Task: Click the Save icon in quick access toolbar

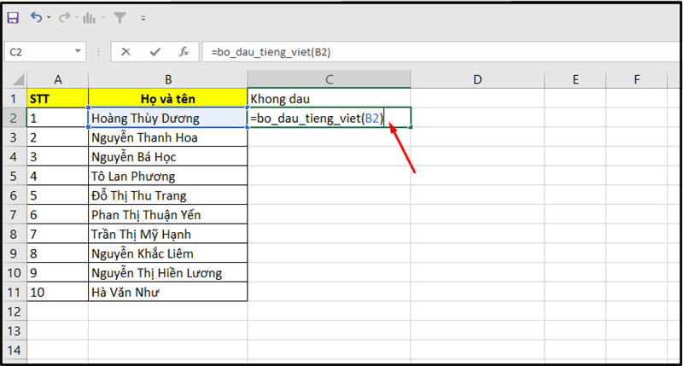Action: point(13,18)
